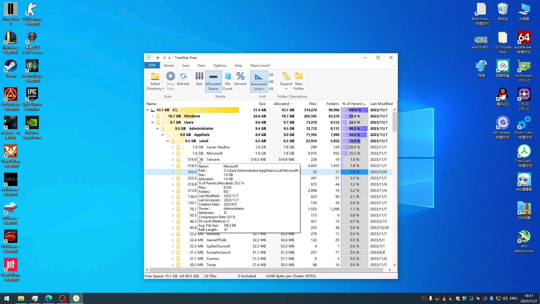
Task: Click the 43.4 % bar for Windows
Action: click(354, 116)
